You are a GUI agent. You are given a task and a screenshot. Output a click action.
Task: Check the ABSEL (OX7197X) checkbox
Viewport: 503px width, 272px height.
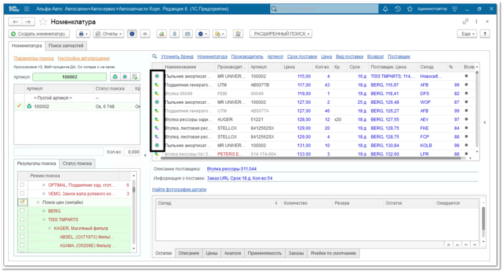click(x=22, y=236)
